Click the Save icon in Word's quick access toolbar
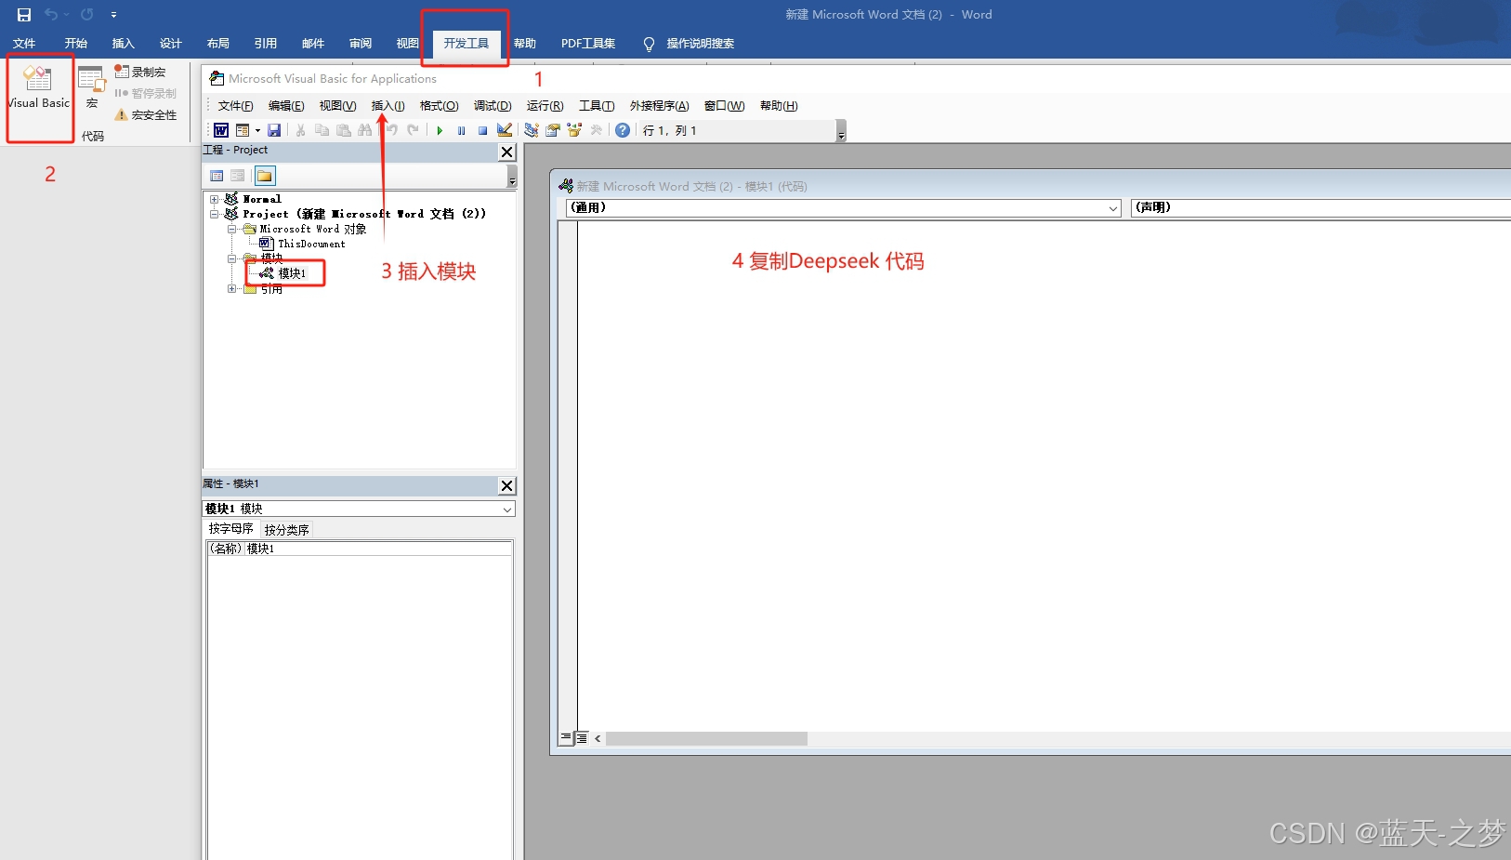The width and height of the screenshot is (1511, 860). point(24,15)
